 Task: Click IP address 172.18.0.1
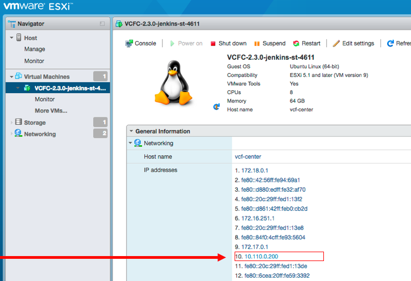(255, 171)
